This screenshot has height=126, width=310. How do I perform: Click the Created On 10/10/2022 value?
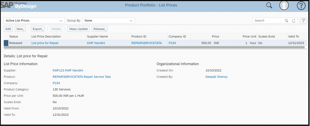pyautogui.click(x=213, y=70)
